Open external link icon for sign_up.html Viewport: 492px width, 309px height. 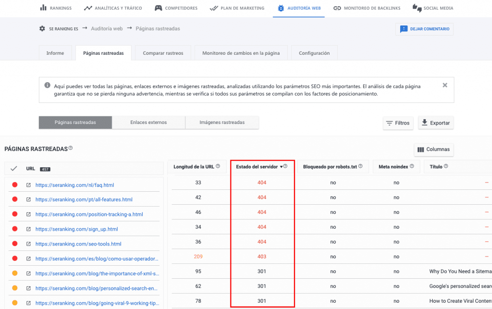coord(28,229)
